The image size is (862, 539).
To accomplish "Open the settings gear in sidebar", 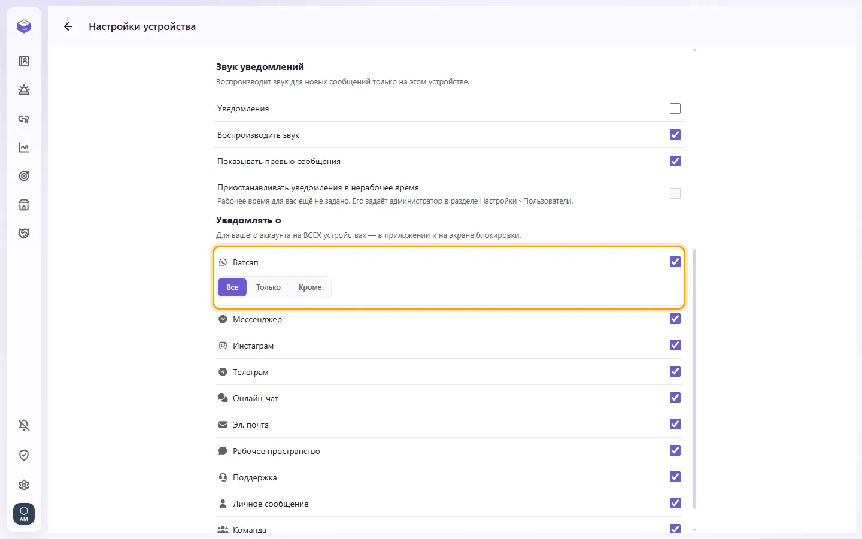I will [24, 485].
